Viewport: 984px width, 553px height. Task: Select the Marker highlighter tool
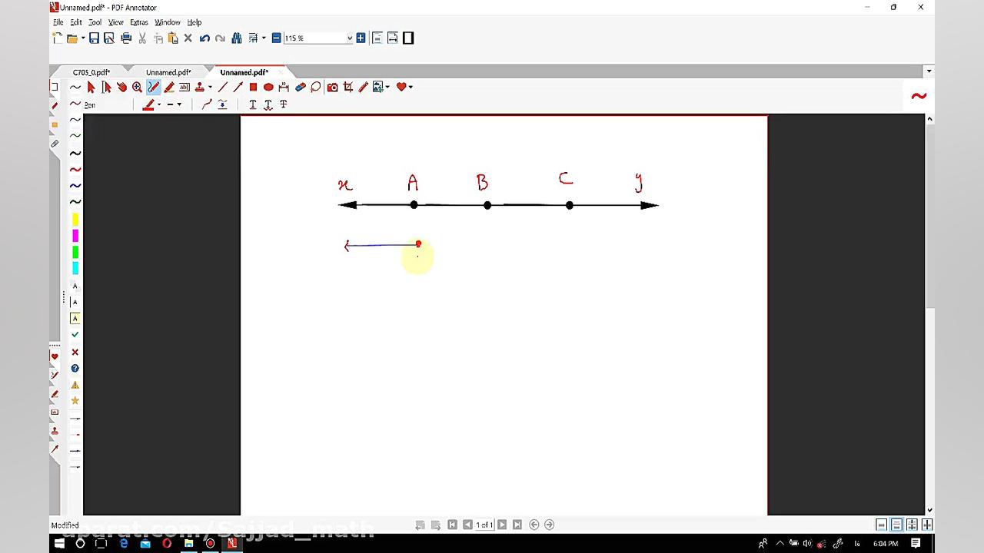click(x=169, y=87)
